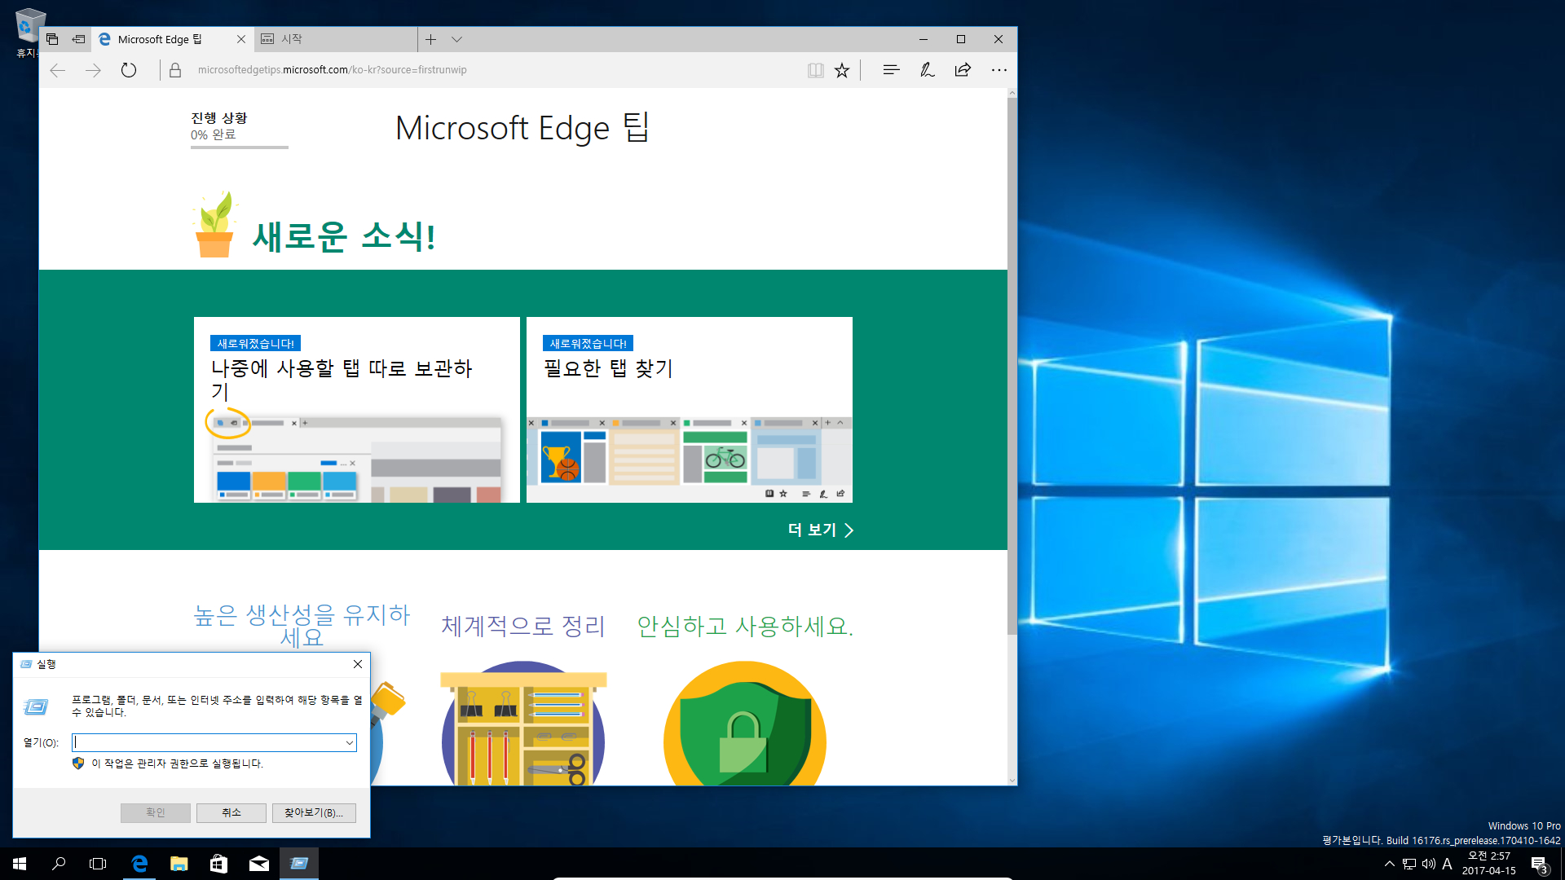Click the Edge taskbar icon
Viewport: 1565px width, 880px height.
coord(139,864)
